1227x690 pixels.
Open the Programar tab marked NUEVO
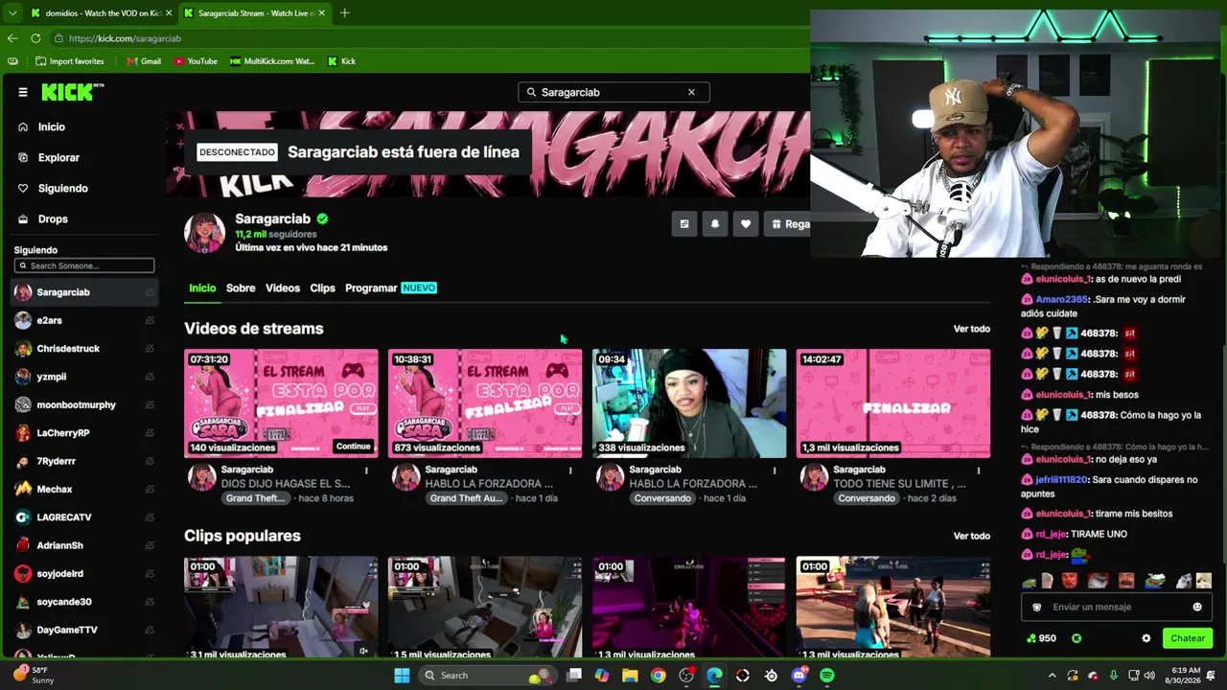coord(390,287)
